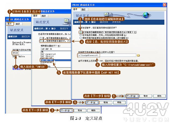Viewport: 172px width, 123px height.
Task: Choose 'Yes, I want to use server technology'
Action: 41,41
